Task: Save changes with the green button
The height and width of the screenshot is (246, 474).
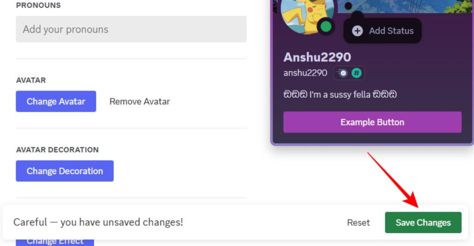Action: click(423, 222)
